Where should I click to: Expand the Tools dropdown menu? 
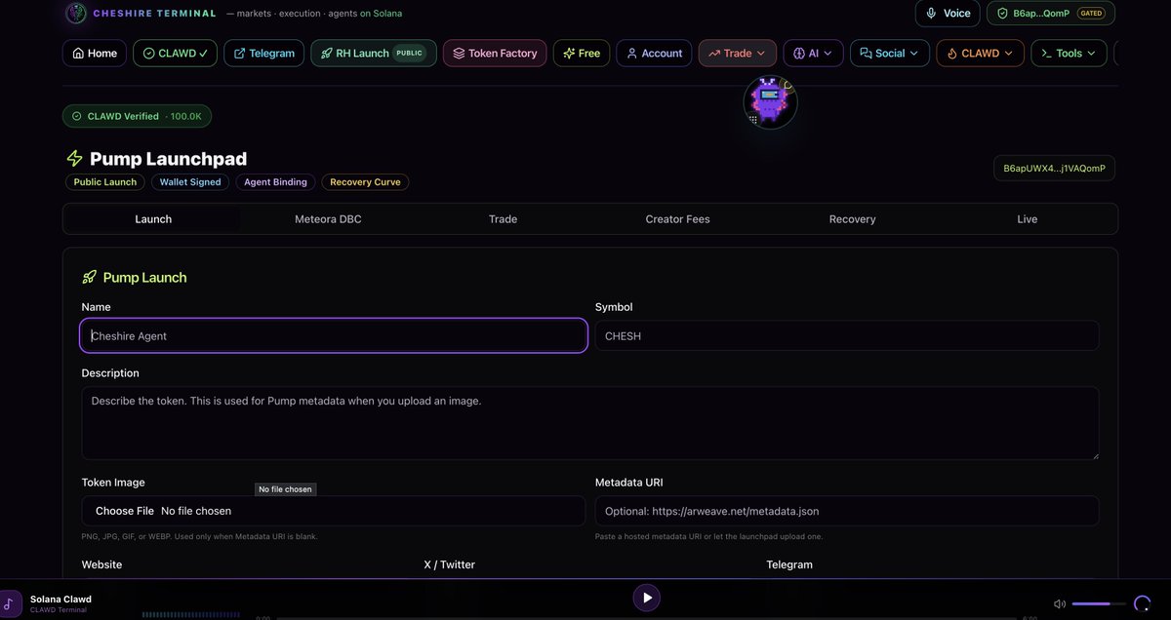click(x=1069, y=54)
